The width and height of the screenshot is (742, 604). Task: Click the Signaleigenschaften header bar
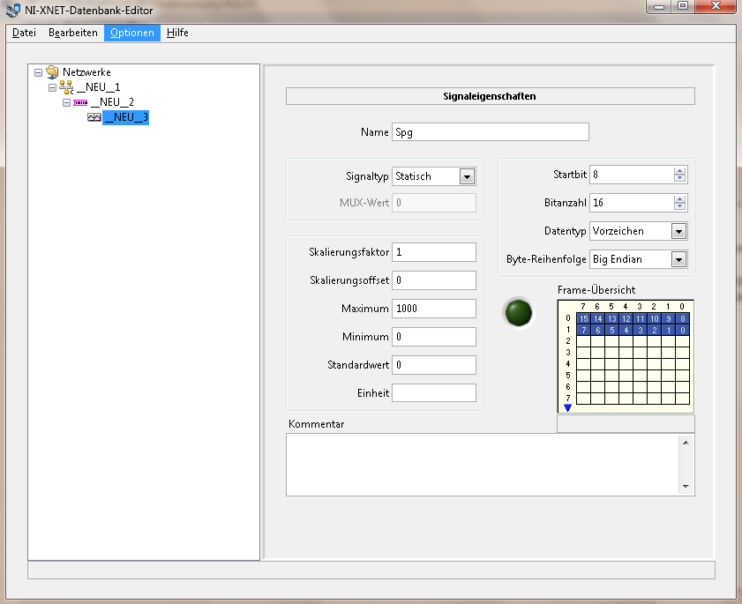491,96
